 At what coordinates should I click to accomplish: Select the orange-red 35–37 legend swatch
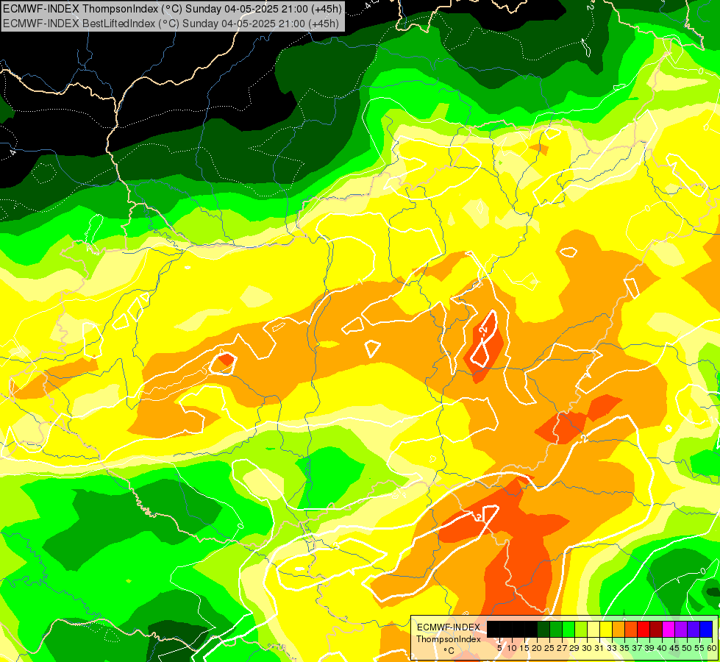(x=631, y=629)
